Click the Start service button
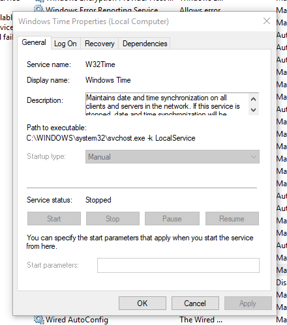This screenshot has height=325, width=287. 54,219
